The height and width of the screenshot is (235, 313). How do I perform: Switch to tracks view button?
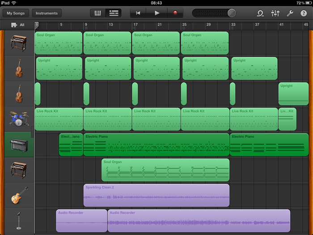tap(114, 13)
